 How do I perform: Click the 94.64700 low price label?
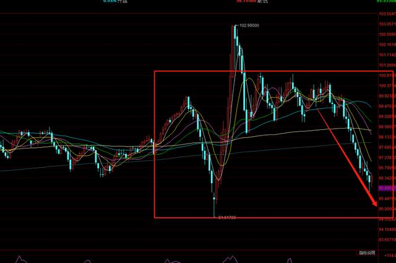pos(227,217)
